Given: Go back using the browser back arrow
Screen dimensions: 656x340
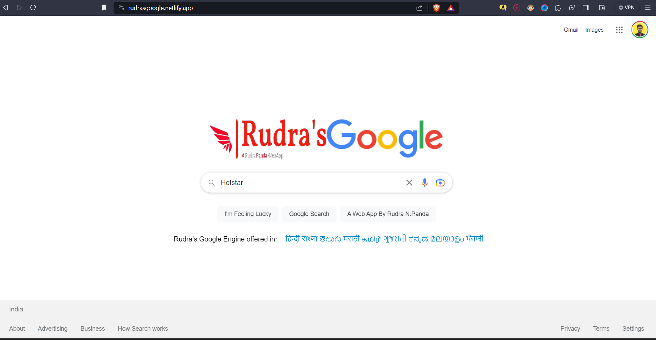Looking at the screenshot, I should (6, 8).
